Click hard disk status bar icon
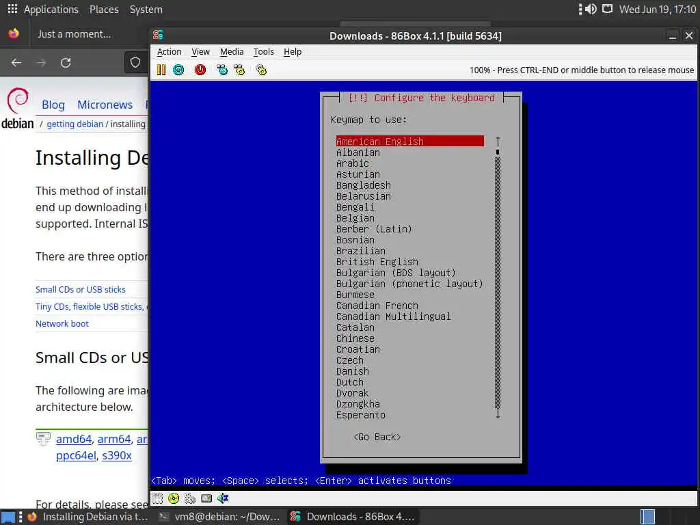This screenshot has height=525, width=700. [x=206, y=498]
